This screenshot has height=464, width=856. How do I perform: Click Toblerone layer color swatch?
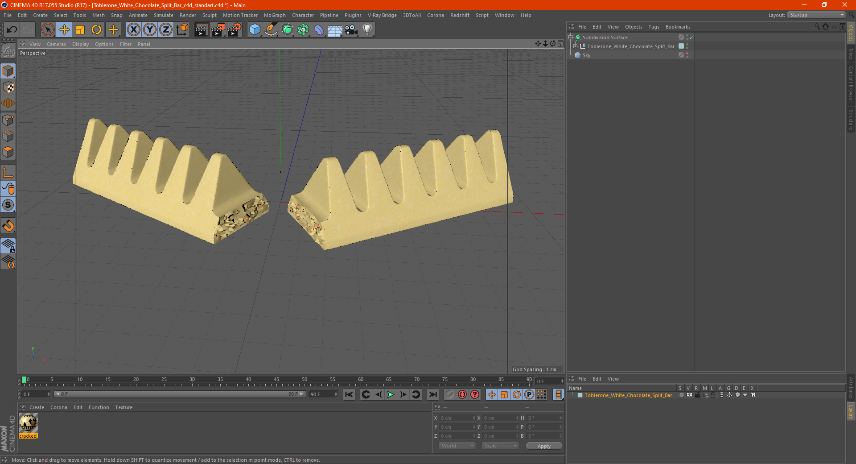click(580, 395)
